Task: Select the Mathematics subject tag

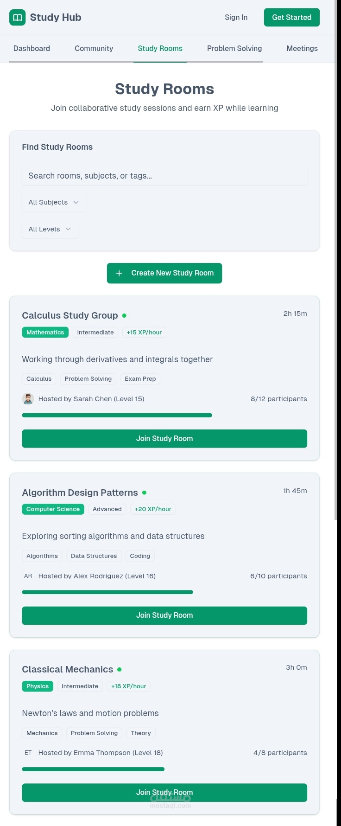Action: click(x=45, y=333)
